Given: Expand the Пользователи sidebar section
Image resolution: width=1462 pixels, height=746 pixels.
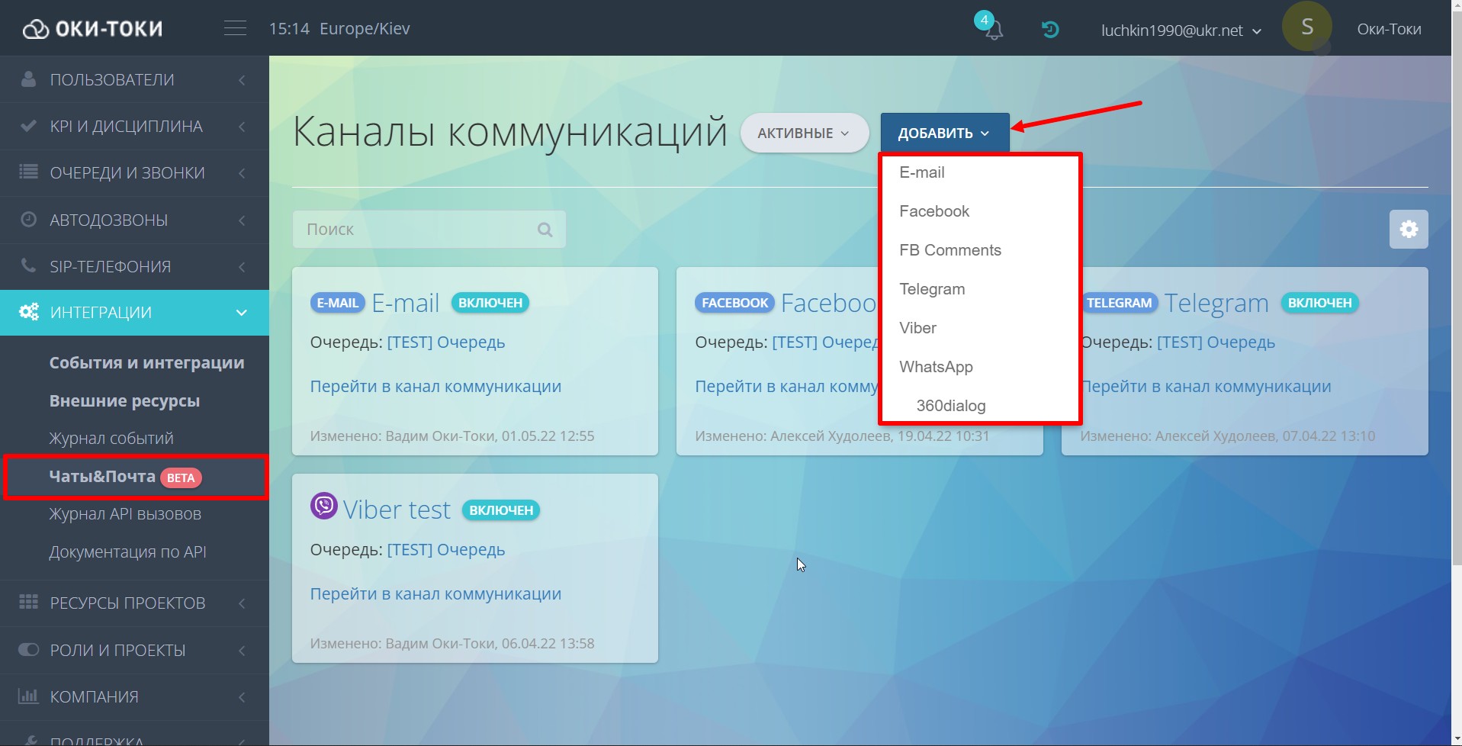Looking at the screenshot, I should pyautogui.click(x=134, y=79).
